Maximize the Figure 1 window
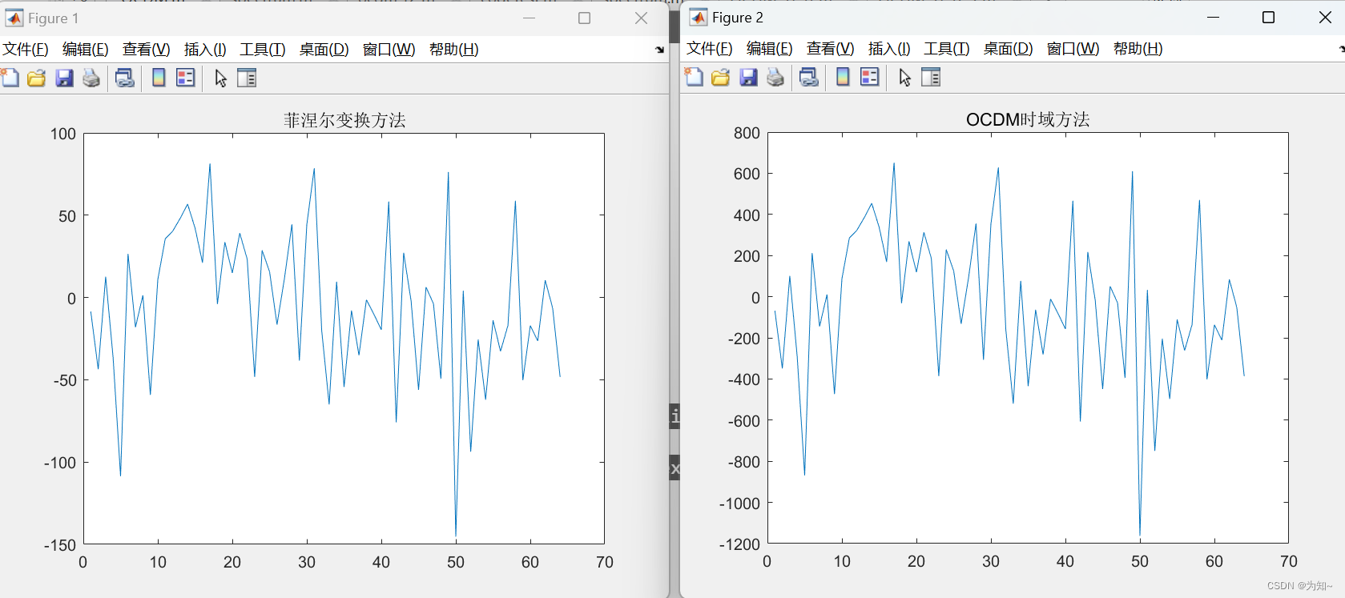Viewport: 1345px width, 598px height. (x=584, y=18)
